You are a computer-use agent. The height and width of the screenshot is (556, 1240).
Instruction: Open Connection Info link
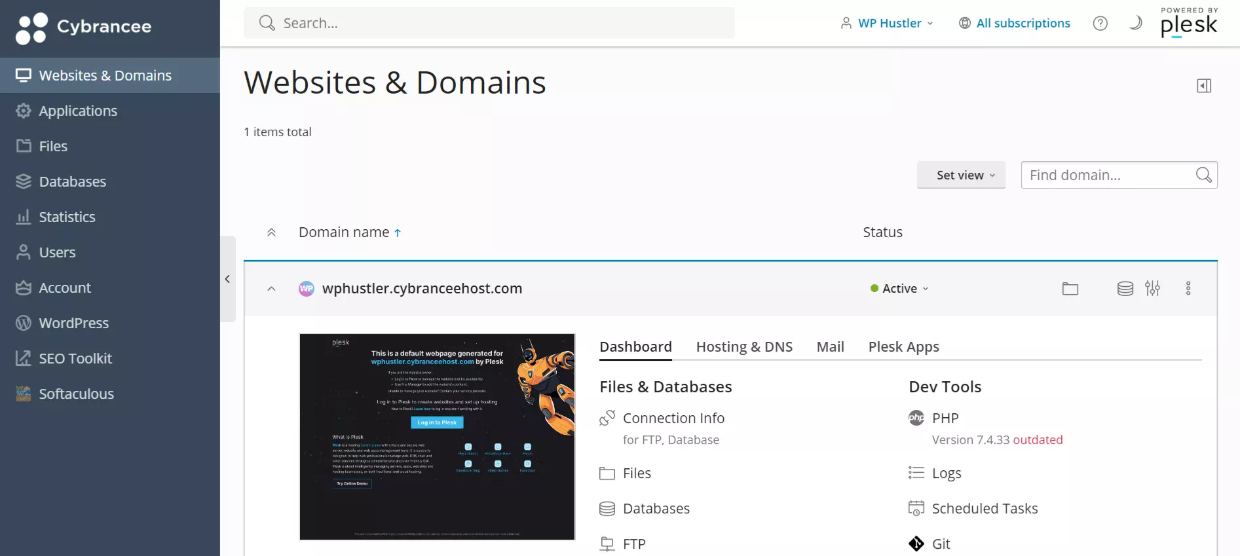(673, 418)
